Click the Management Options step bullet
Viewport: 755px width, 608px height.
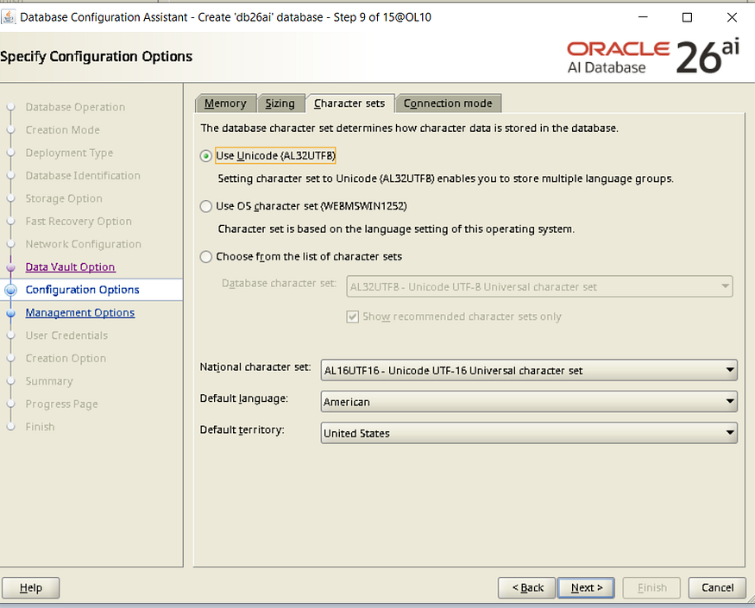pyautogui.click(x=10, y=313)
